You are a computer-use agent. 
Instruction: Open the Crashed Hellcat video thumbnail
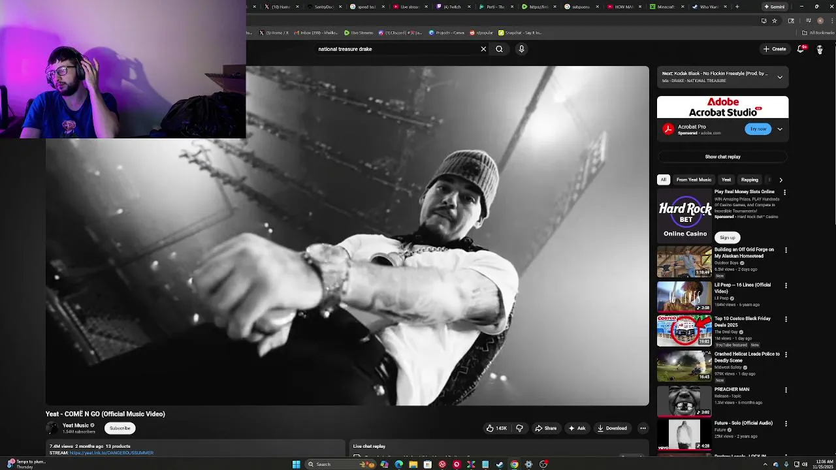pyautogui.click(x=684, y=366)
